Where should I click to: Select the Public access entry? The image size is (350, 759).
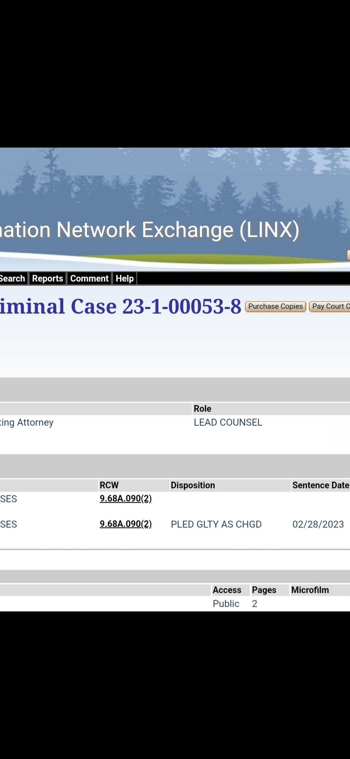click(x=226, y=604)
